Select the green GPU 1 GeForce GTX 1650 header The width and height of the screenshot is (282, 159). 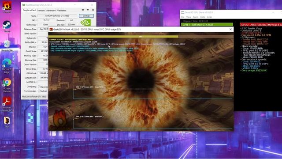207,25
